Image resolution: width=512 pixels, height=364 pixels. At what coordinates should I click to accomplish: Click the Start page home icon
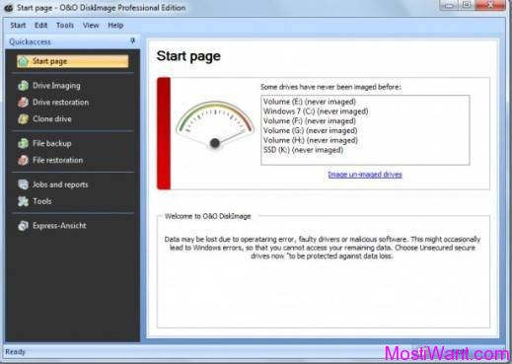(x=23, y=61)
